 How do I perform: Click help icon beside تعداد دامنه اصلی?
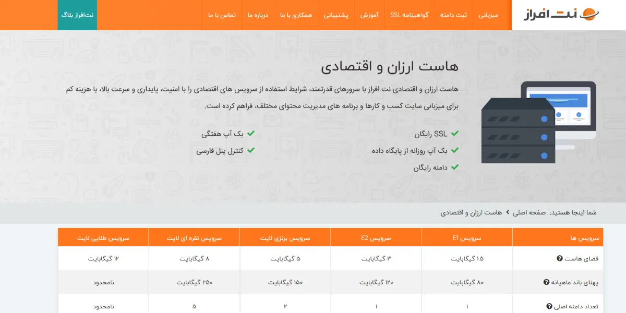click(x=549, y=306)
